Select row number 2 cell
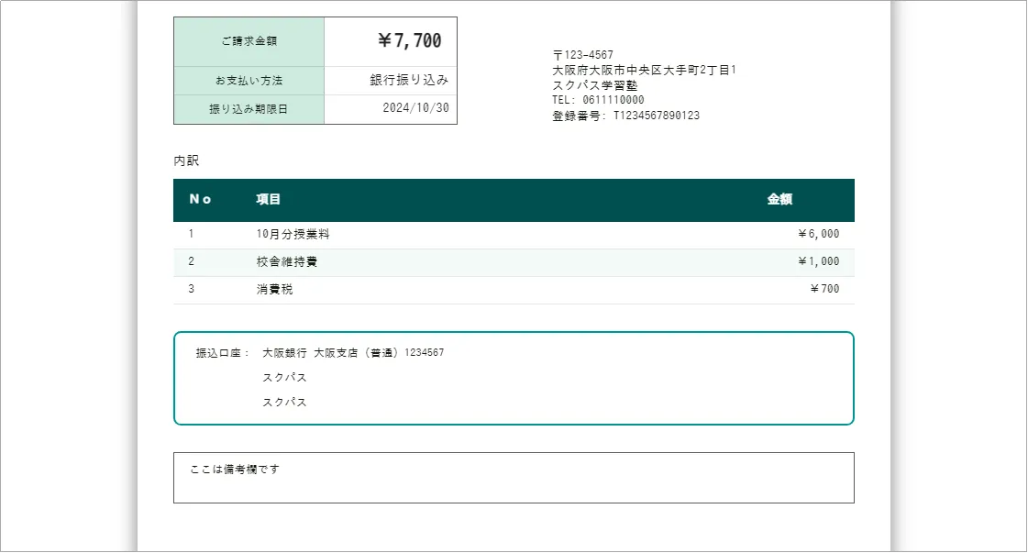The height and width of the screenshot is (553, 1028). click(x=191, y=261)
